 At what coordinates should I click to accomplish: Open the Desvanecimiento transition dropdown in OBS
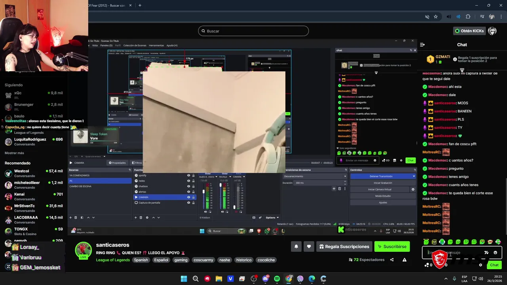tap(314, 176)
